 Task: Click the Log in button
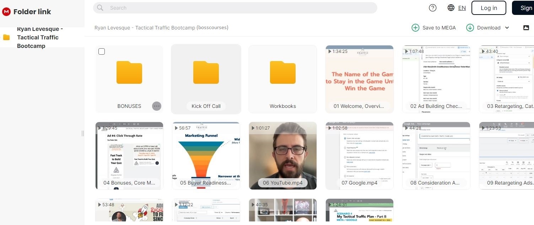coord(489,8)
